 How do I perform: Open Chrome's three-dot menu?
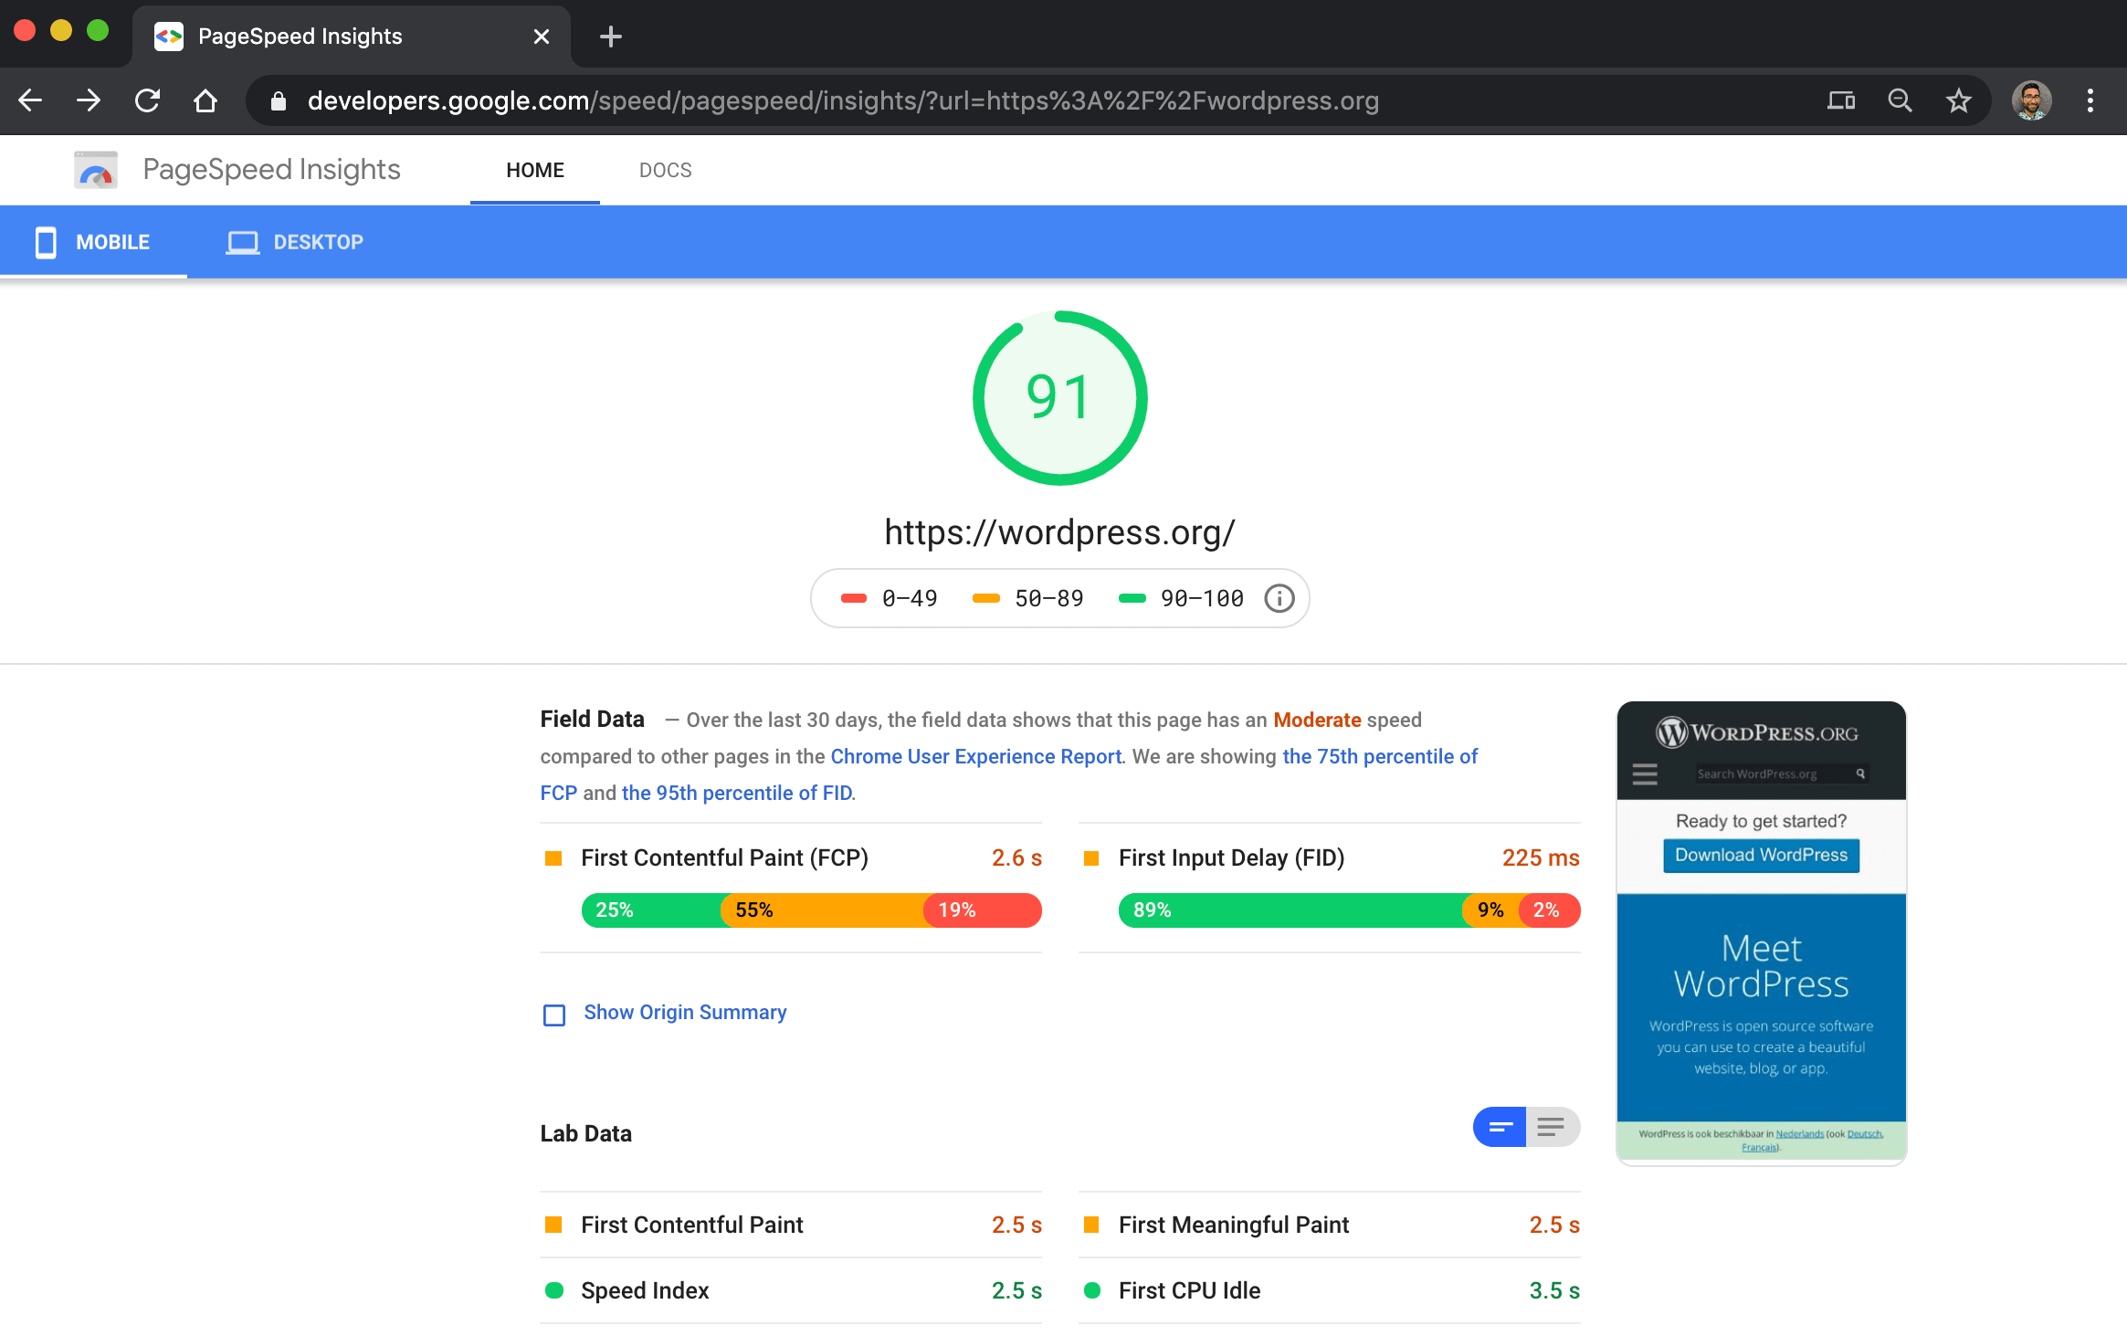pos(2090,100)
